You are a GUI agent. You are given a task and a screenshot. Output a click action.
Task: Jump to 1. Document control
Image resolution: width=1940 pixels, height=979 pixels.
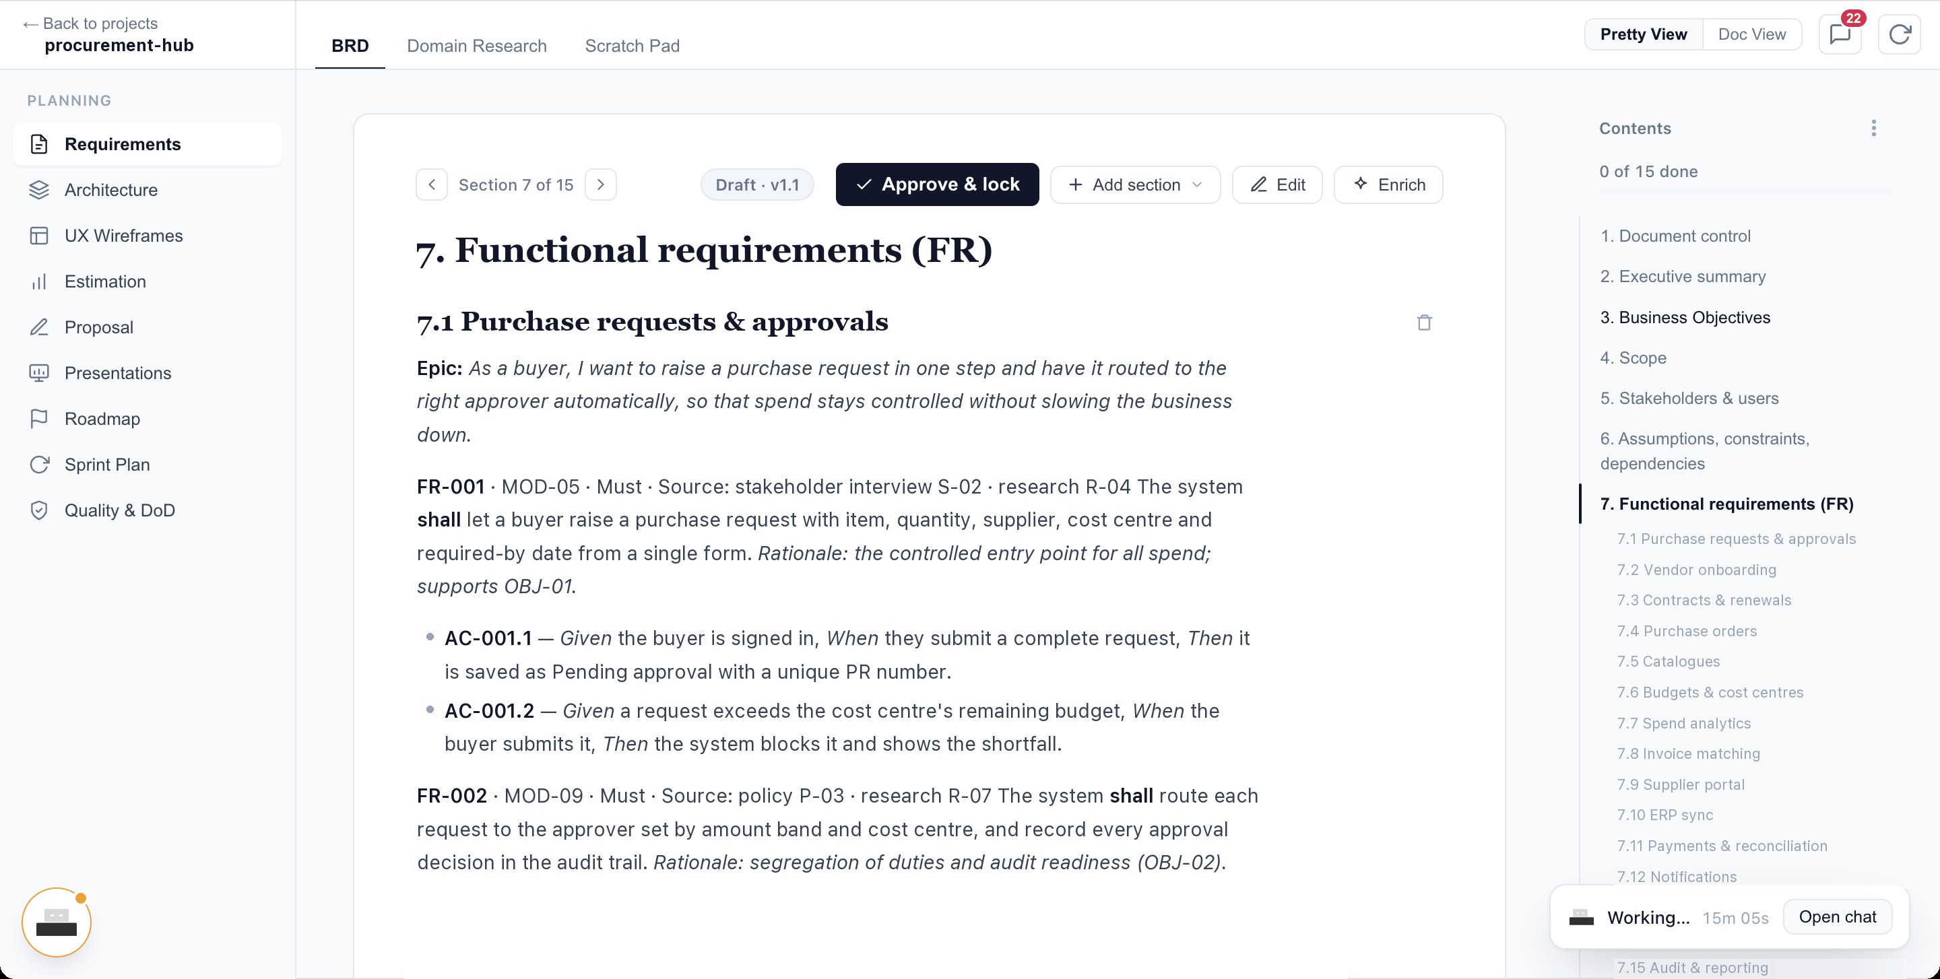tap(1675, 236)
